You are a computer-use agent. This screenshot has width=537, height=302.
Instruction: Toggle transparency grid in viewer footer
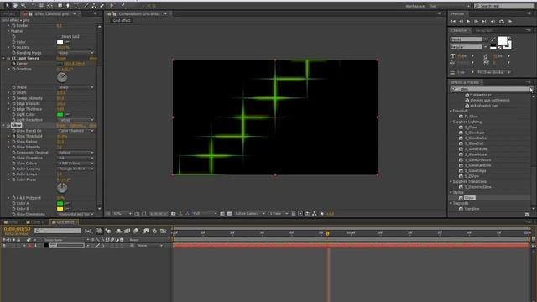pyautogui.click(x=229, y=214)
